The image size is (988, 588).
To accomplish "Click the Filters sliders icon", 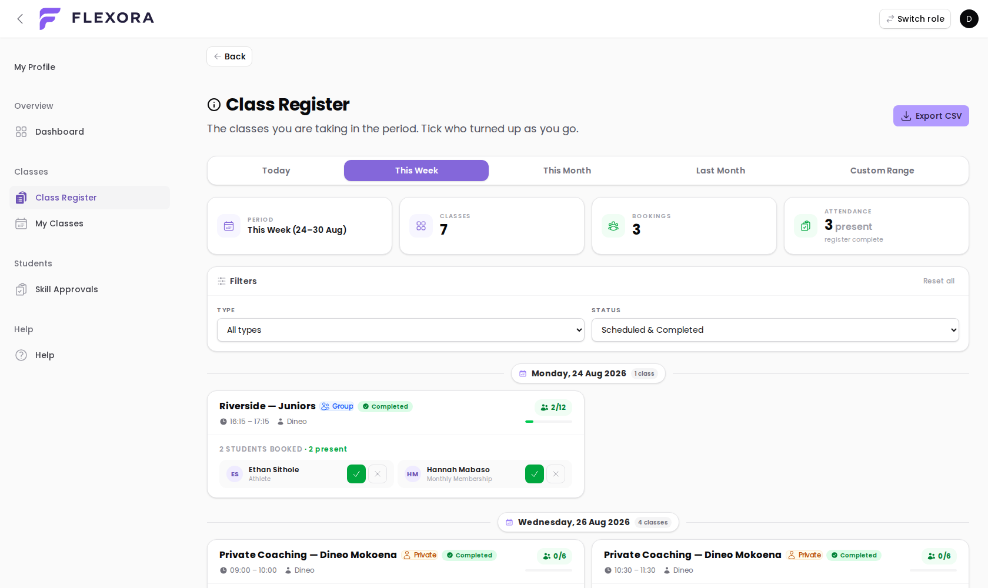I will pyautogui.click(x=222, y=281).
